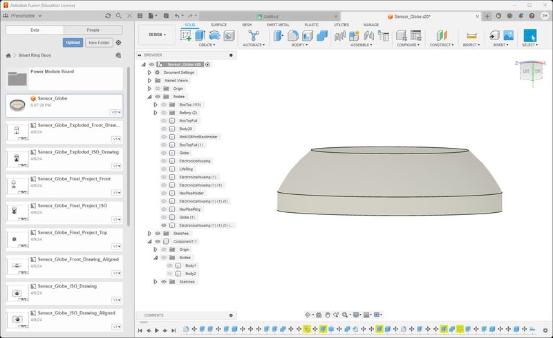
Task: Open the Power Module Board folder
Action: point(52,71)
